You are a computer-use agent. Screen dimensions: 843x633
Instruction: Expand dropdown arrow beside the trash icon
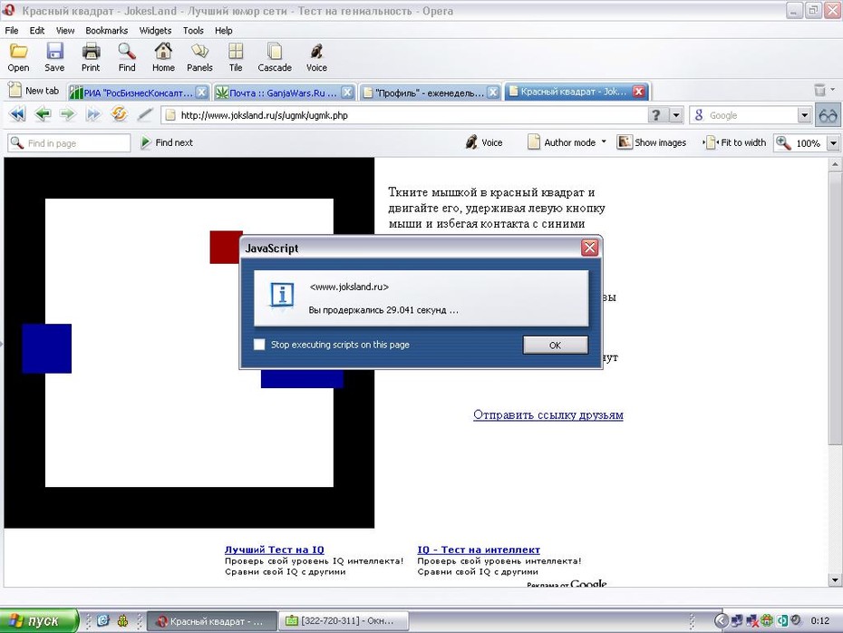[x=833, y=89]
